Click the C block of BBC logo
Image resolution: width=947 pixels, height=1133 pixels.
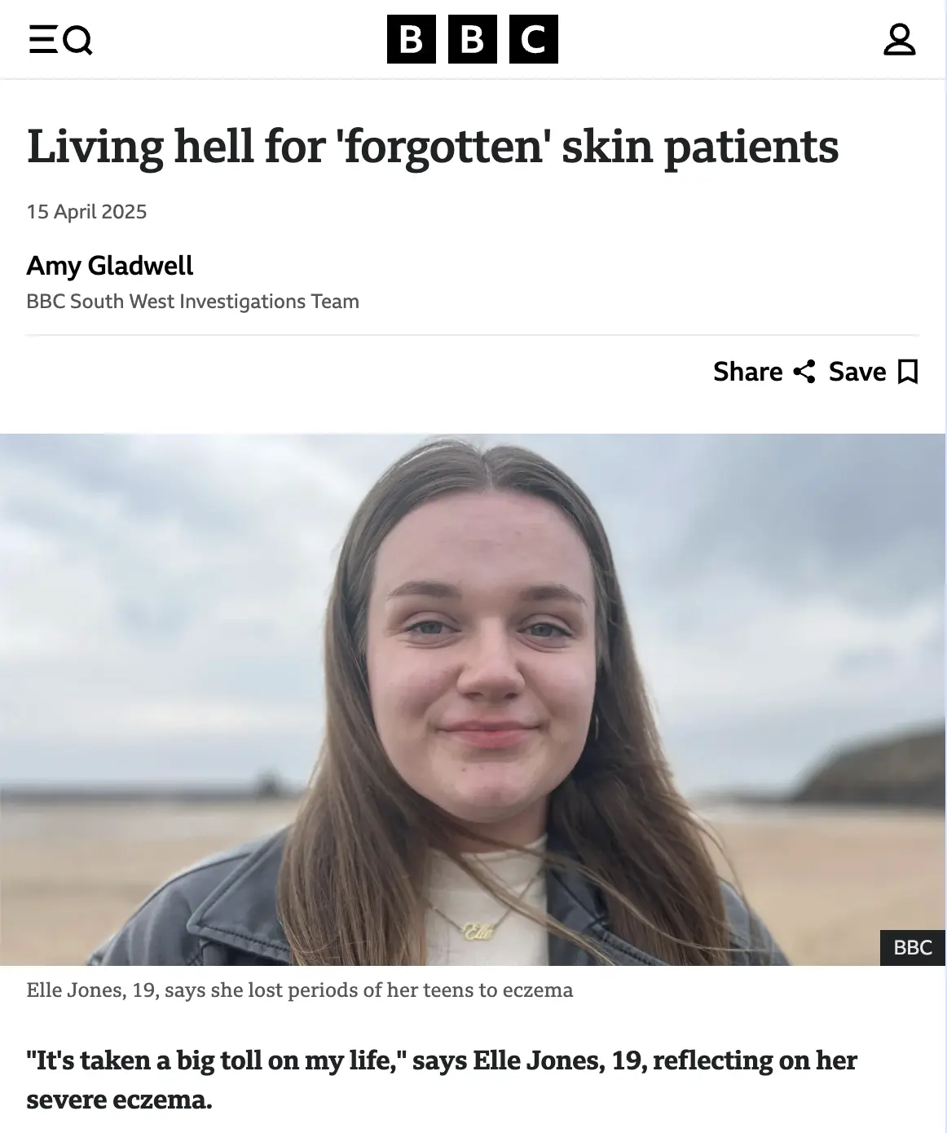coord(534,39)
